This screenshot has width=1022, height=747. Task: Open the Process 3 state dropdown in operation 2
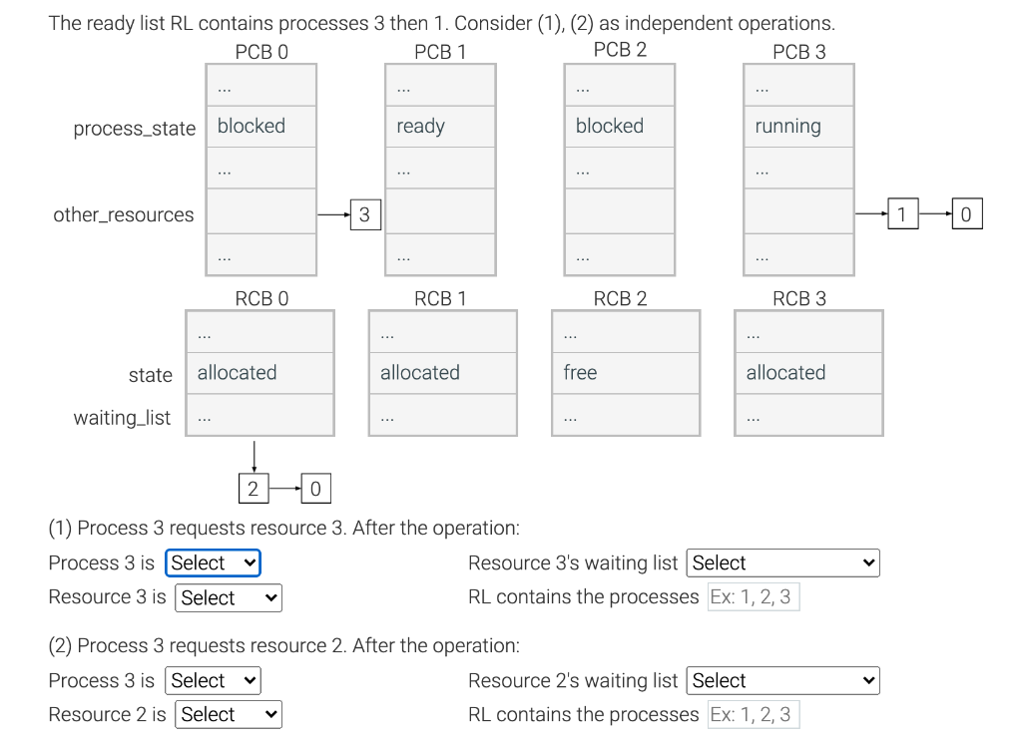[213, 680]
